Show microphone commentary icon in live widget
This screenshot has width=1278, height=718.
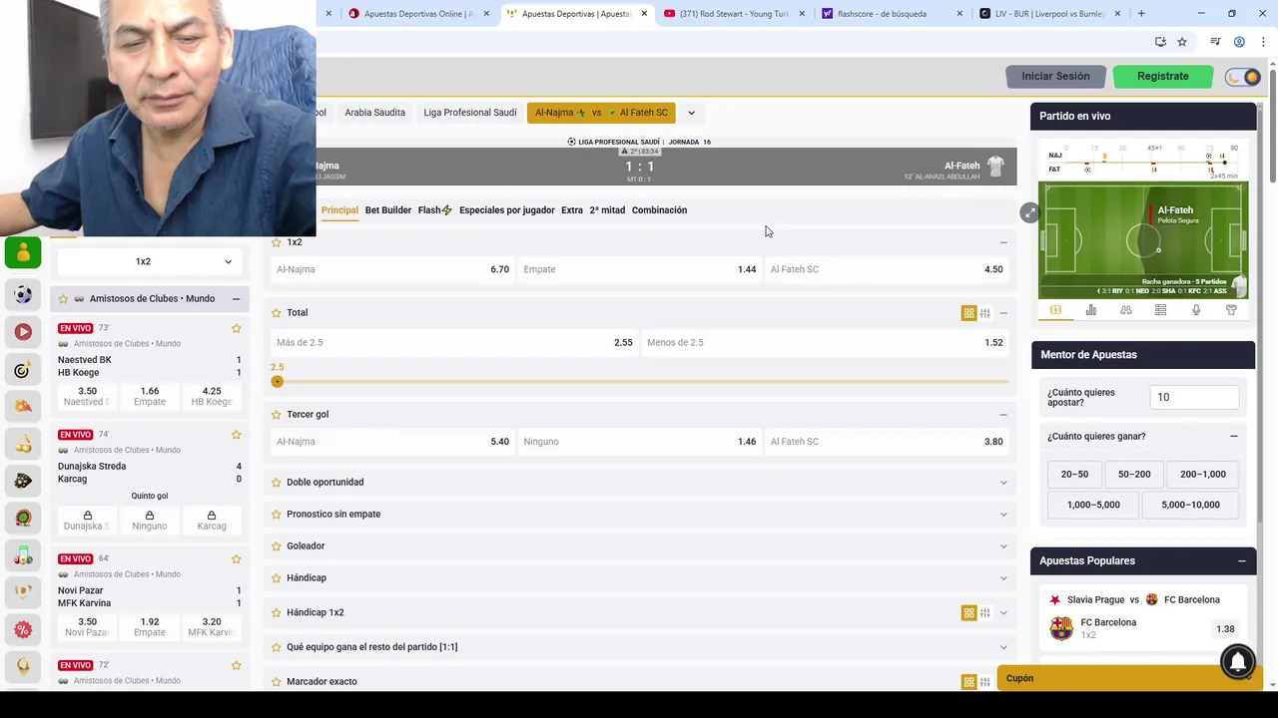click(x=1196, y=310)
